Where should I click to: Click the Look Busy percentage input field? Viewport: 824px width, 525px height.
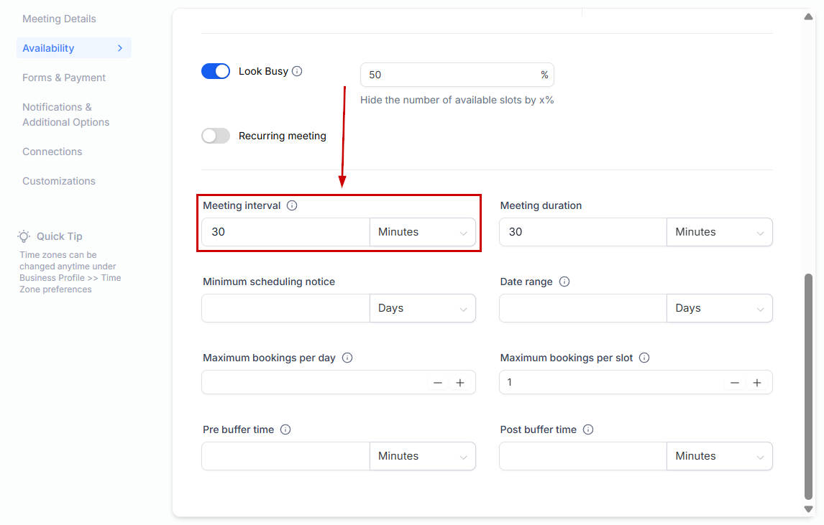tap(449, 75)
